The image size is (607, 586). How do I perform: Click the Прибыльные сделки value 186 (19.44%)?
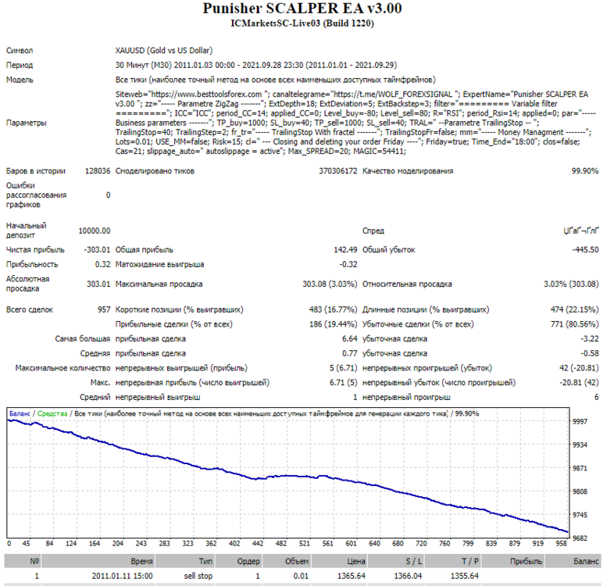point(333,324)
